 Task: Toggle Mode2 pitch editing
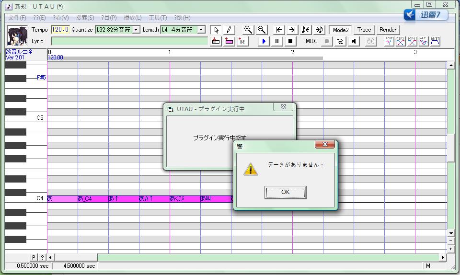341,30
